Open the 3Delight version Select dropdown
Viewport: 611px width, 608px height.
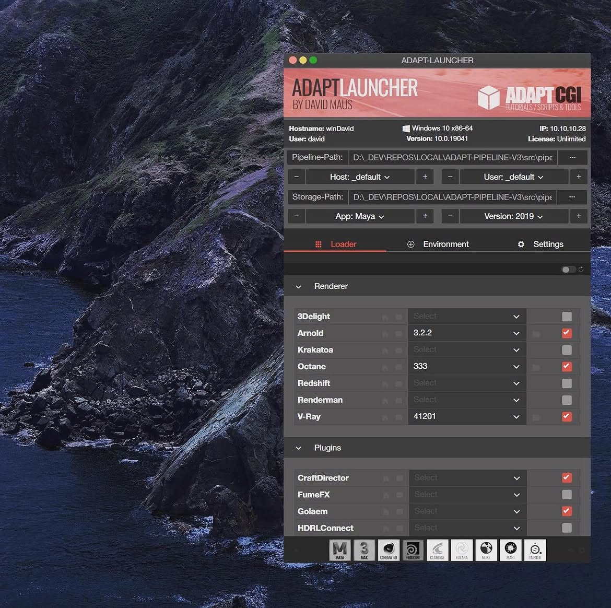click(x=467, y=317)
